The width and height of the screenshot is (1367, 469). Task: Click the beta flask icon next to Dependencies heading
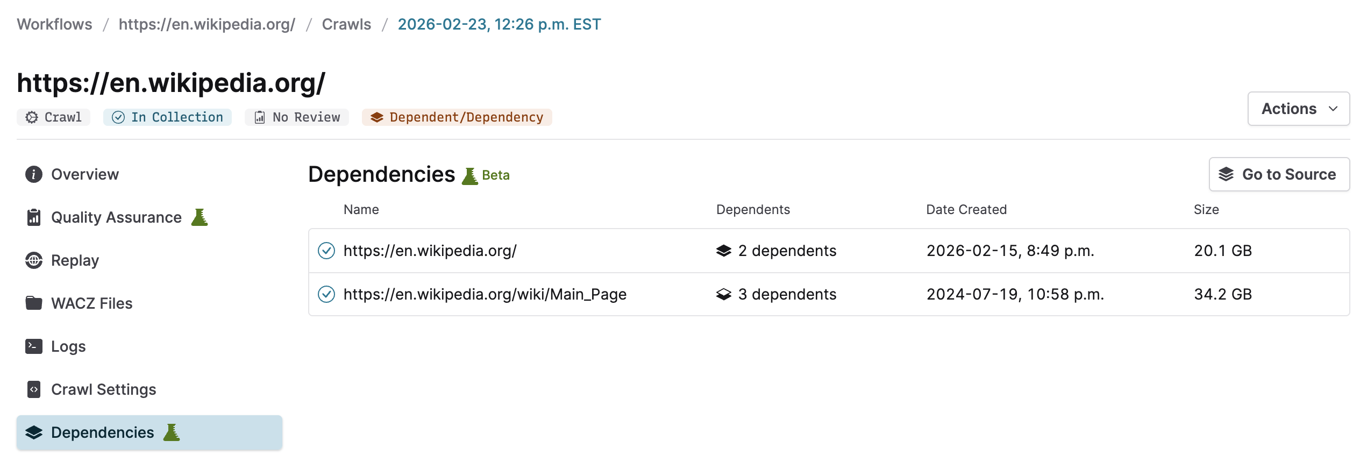471,174
